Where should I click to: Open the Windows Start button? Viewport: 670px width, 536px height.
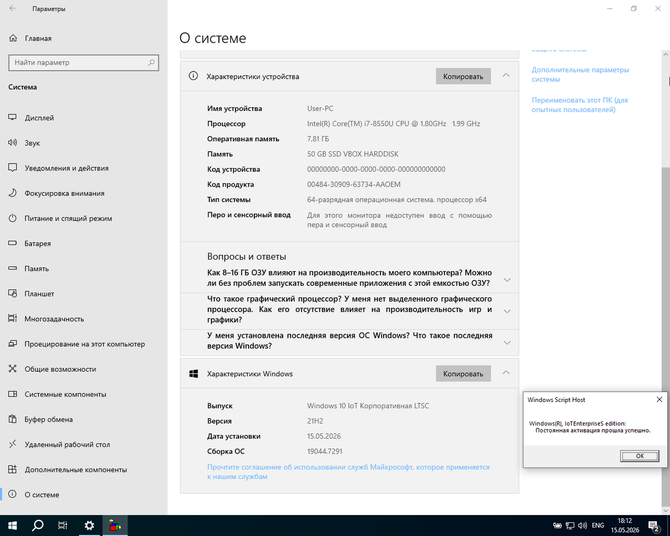click(13, 525)
